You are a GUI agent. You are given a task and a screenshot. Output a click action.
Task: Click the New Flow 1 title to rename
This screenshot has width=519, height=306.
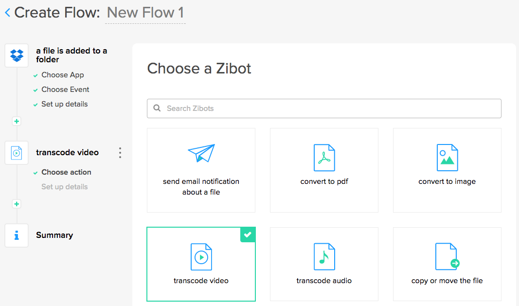(x=145, y=13)
